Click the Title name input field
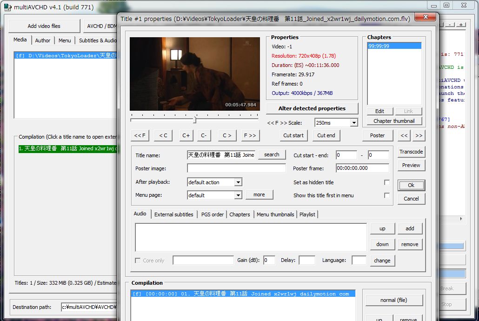This screenshot has width=479, height=321. coord(221,155)
